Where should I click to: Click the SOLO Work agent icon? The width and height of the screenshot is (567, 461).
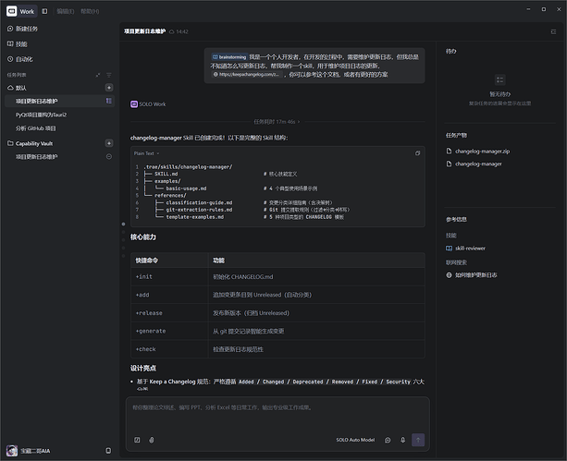[x=134, y=104]
